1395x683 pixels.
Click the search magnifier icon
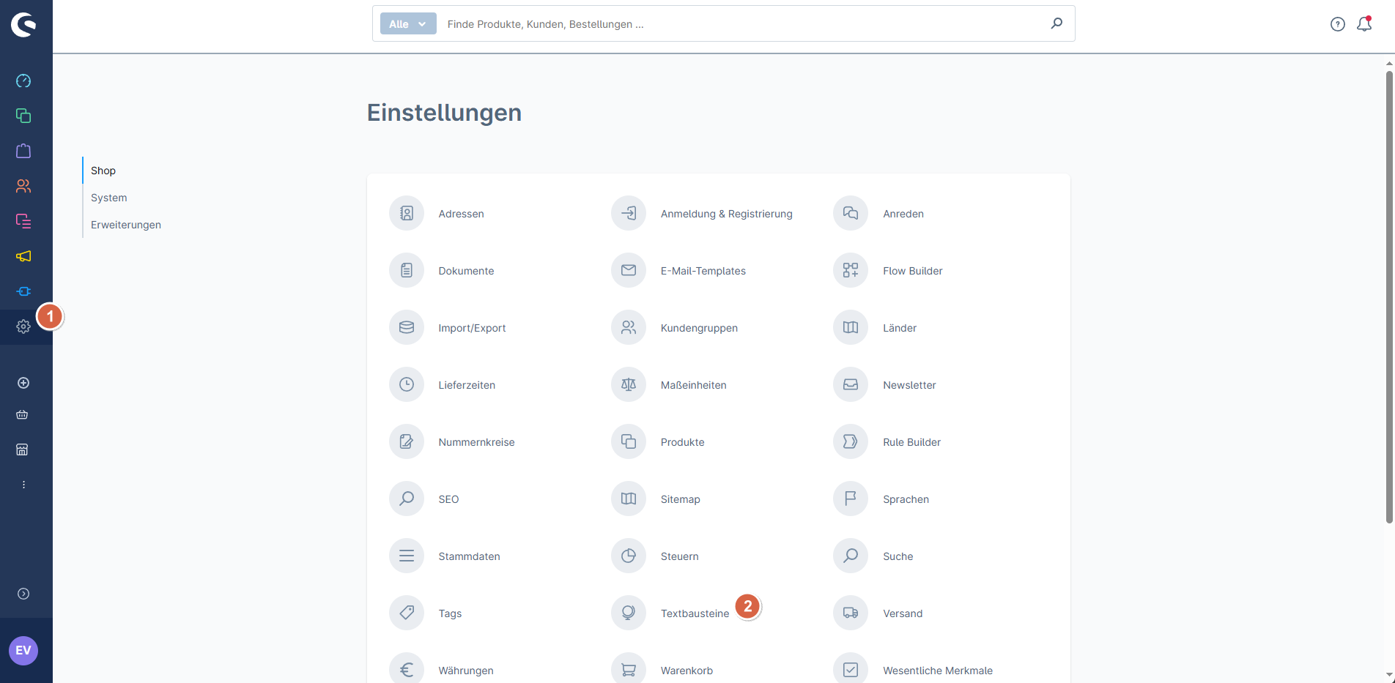coord(1056,23)
